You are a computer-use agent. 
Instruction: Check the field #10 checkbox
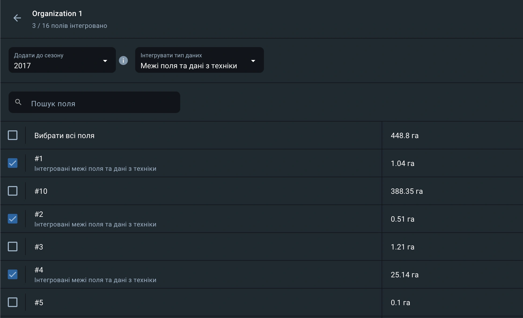[x=13, y=191]
